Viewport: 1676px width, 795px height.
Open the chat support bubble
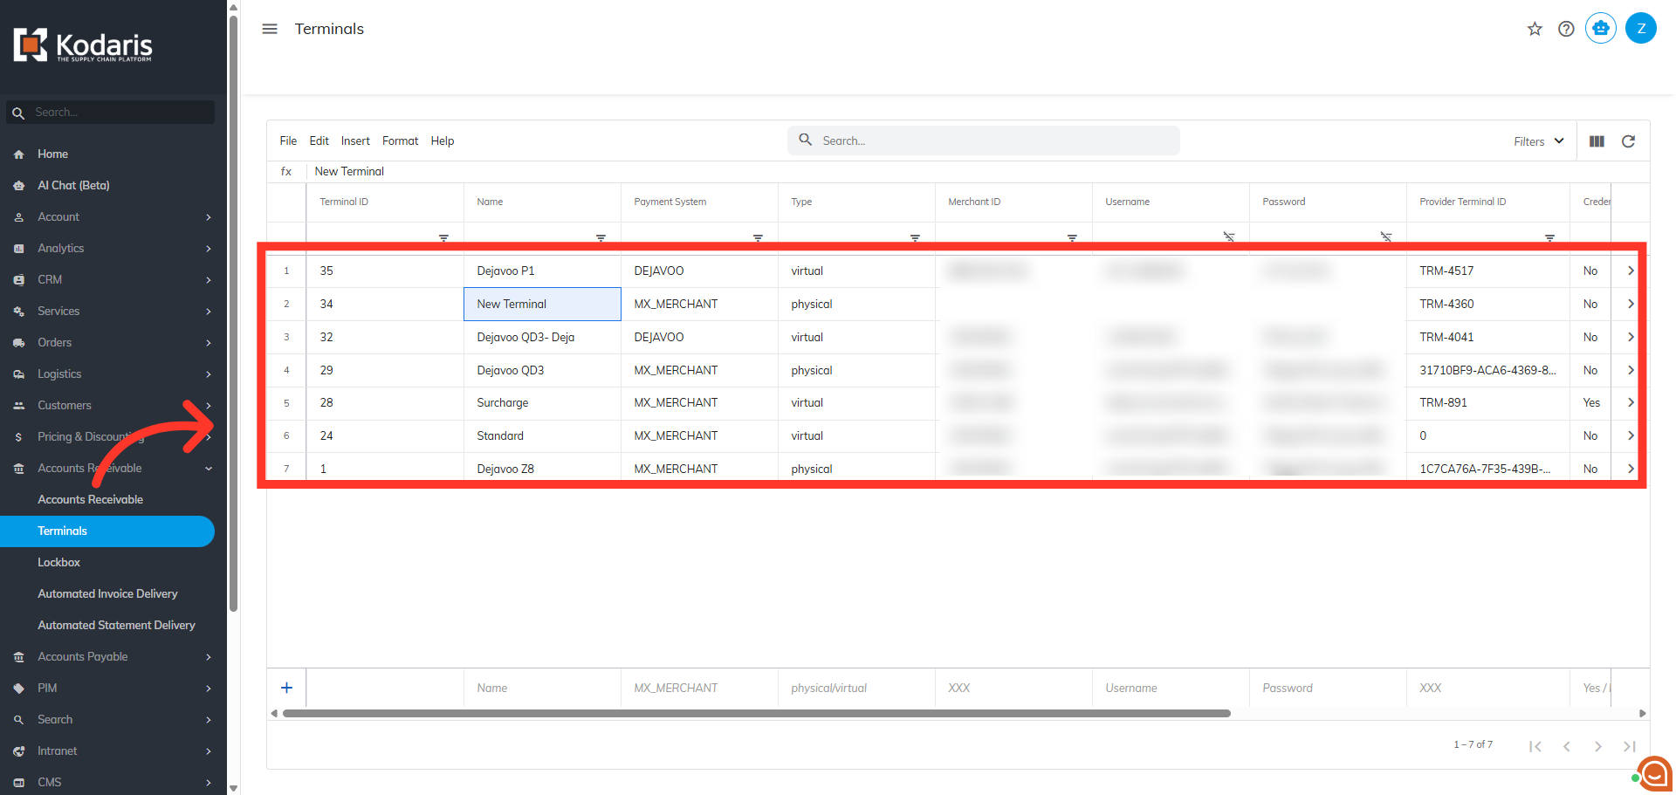coord(1653,773)
